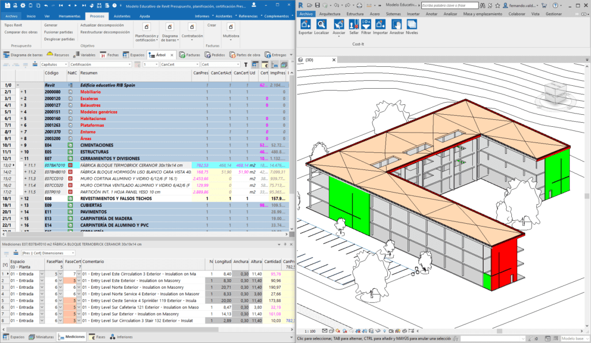Activate the Filtrar funnel icon
Screen dimensions: 591x343
(366, 24)
